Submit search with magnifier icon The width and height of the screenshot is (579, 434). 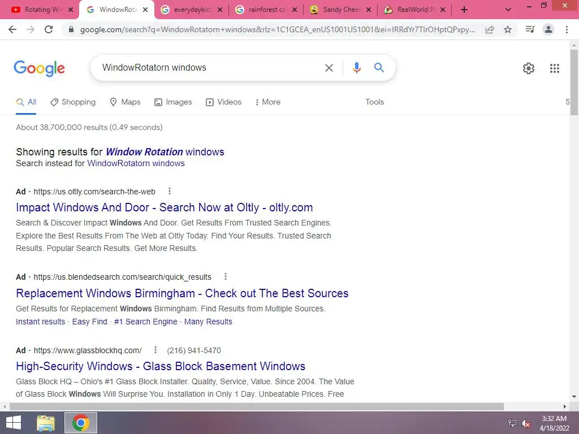379,68
